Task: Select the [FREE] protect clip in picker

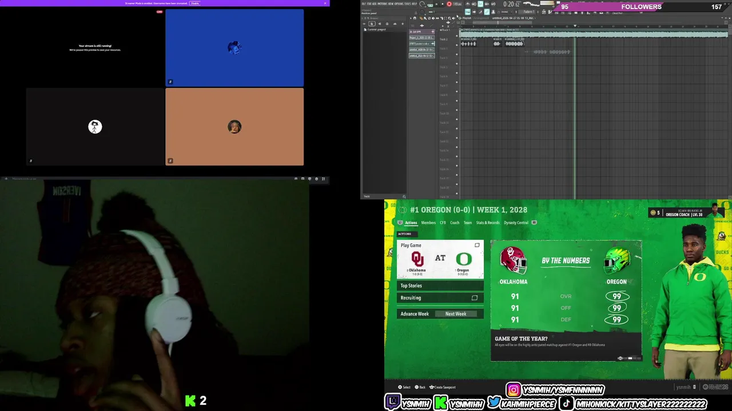Action: tap(422, 44)
